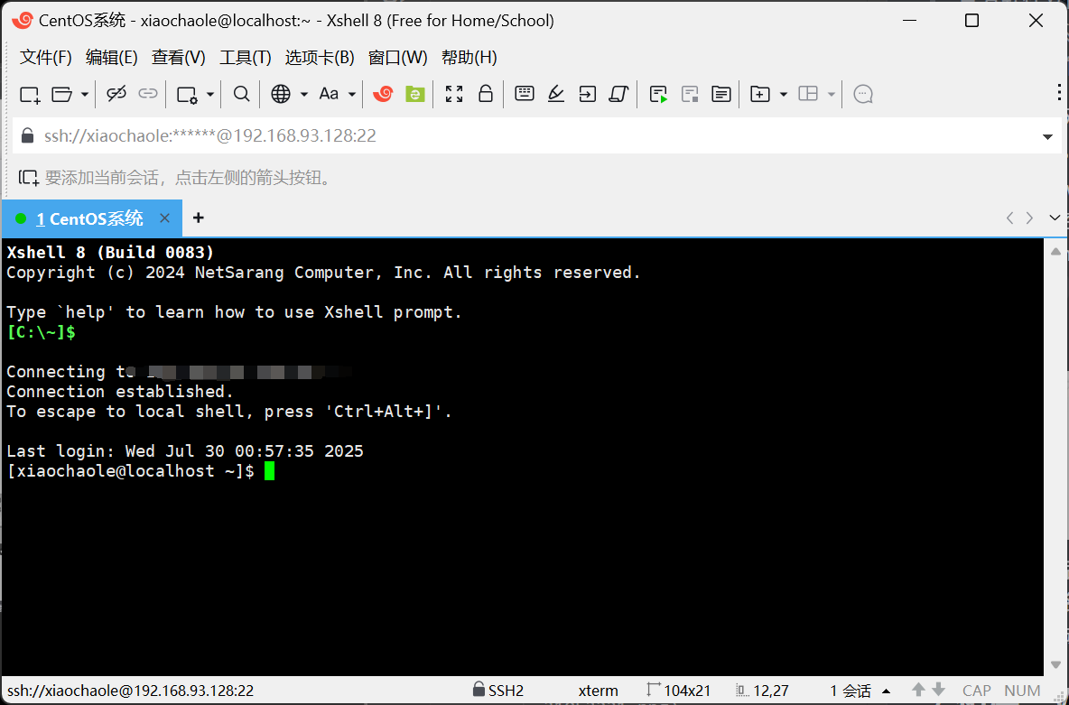
Task: Click the Highlight pen icon
Action: tap(556, 94)
